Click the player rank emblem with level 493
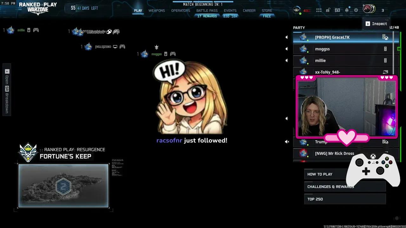This screenshot has height=228, width=406. tap(297, 10)
